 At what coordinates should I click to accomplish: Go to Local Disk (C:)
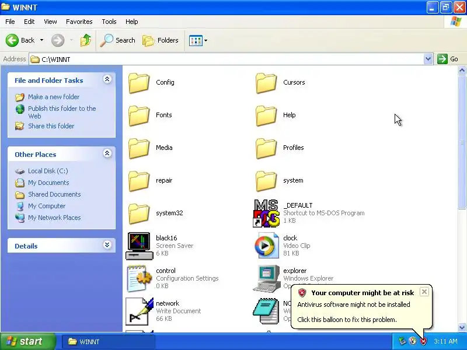point(48,171)
